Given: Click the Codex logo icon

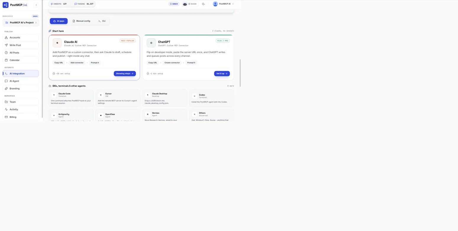Looking at the screenshot, I should pos(194,96).
